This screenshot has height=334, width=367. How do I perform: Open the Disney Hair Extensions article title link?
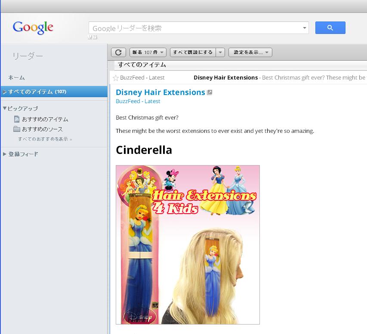pos(160,92)
